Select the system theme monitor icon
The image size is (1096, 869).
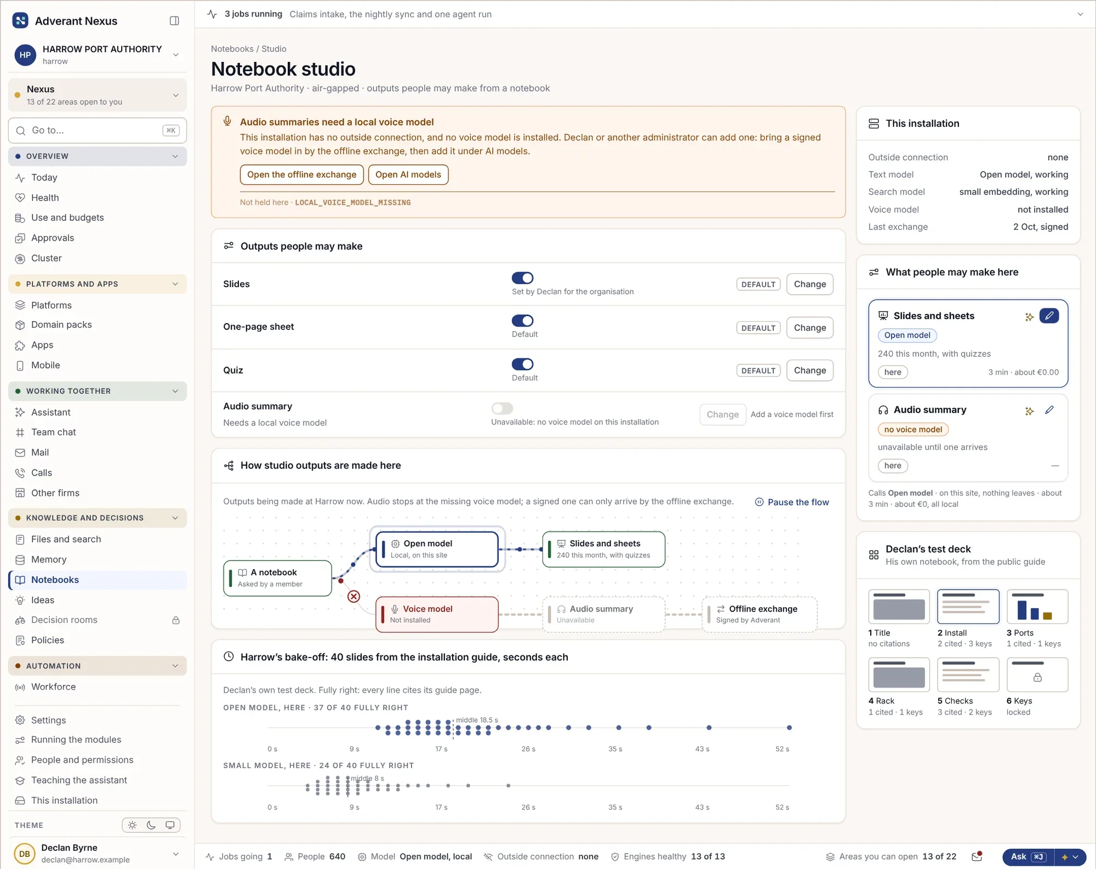click(170, 825)
